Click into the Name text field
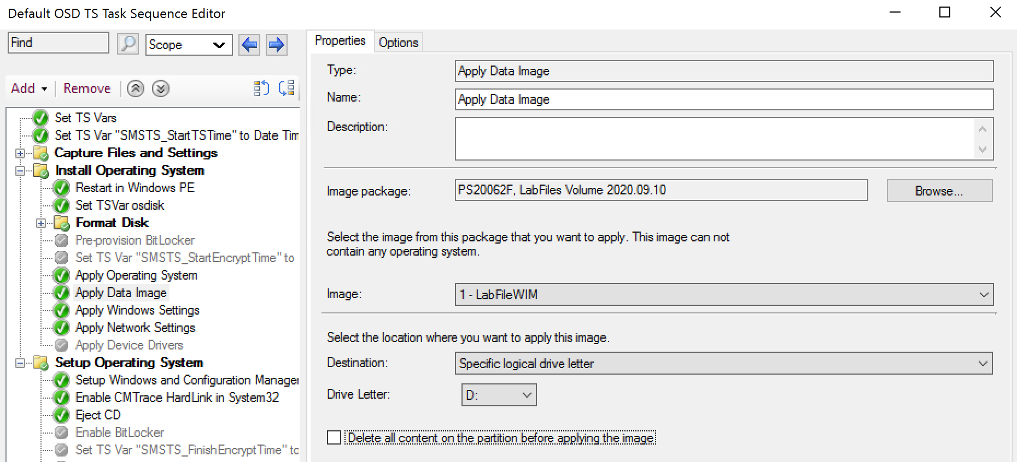1017x462 pixels. coord(723,99)
